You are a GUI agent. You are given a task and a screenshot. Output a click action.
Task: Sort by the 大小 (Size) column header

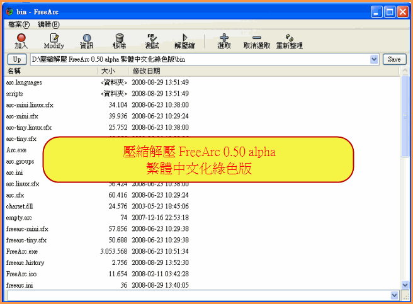pyautogui.click(x=108, y=71)
